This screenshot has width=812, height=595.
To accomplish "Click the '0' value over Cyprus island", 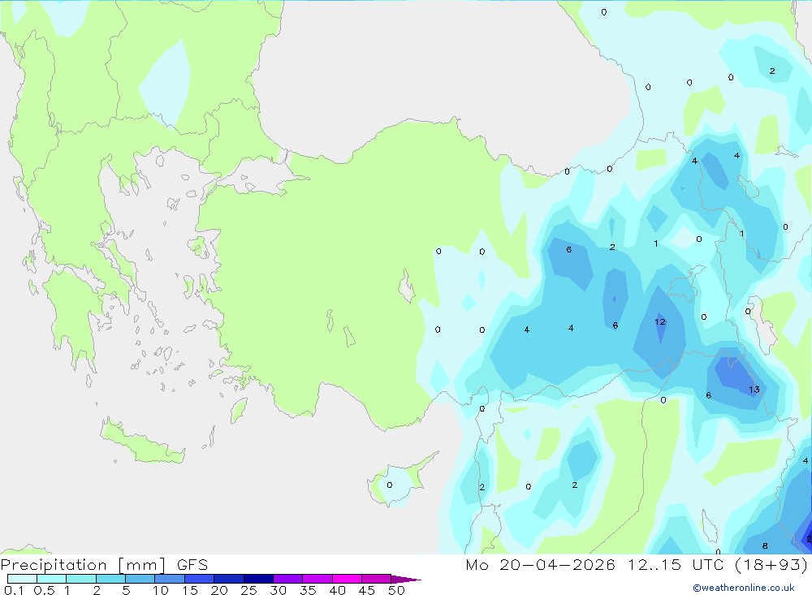I will 390,485.
